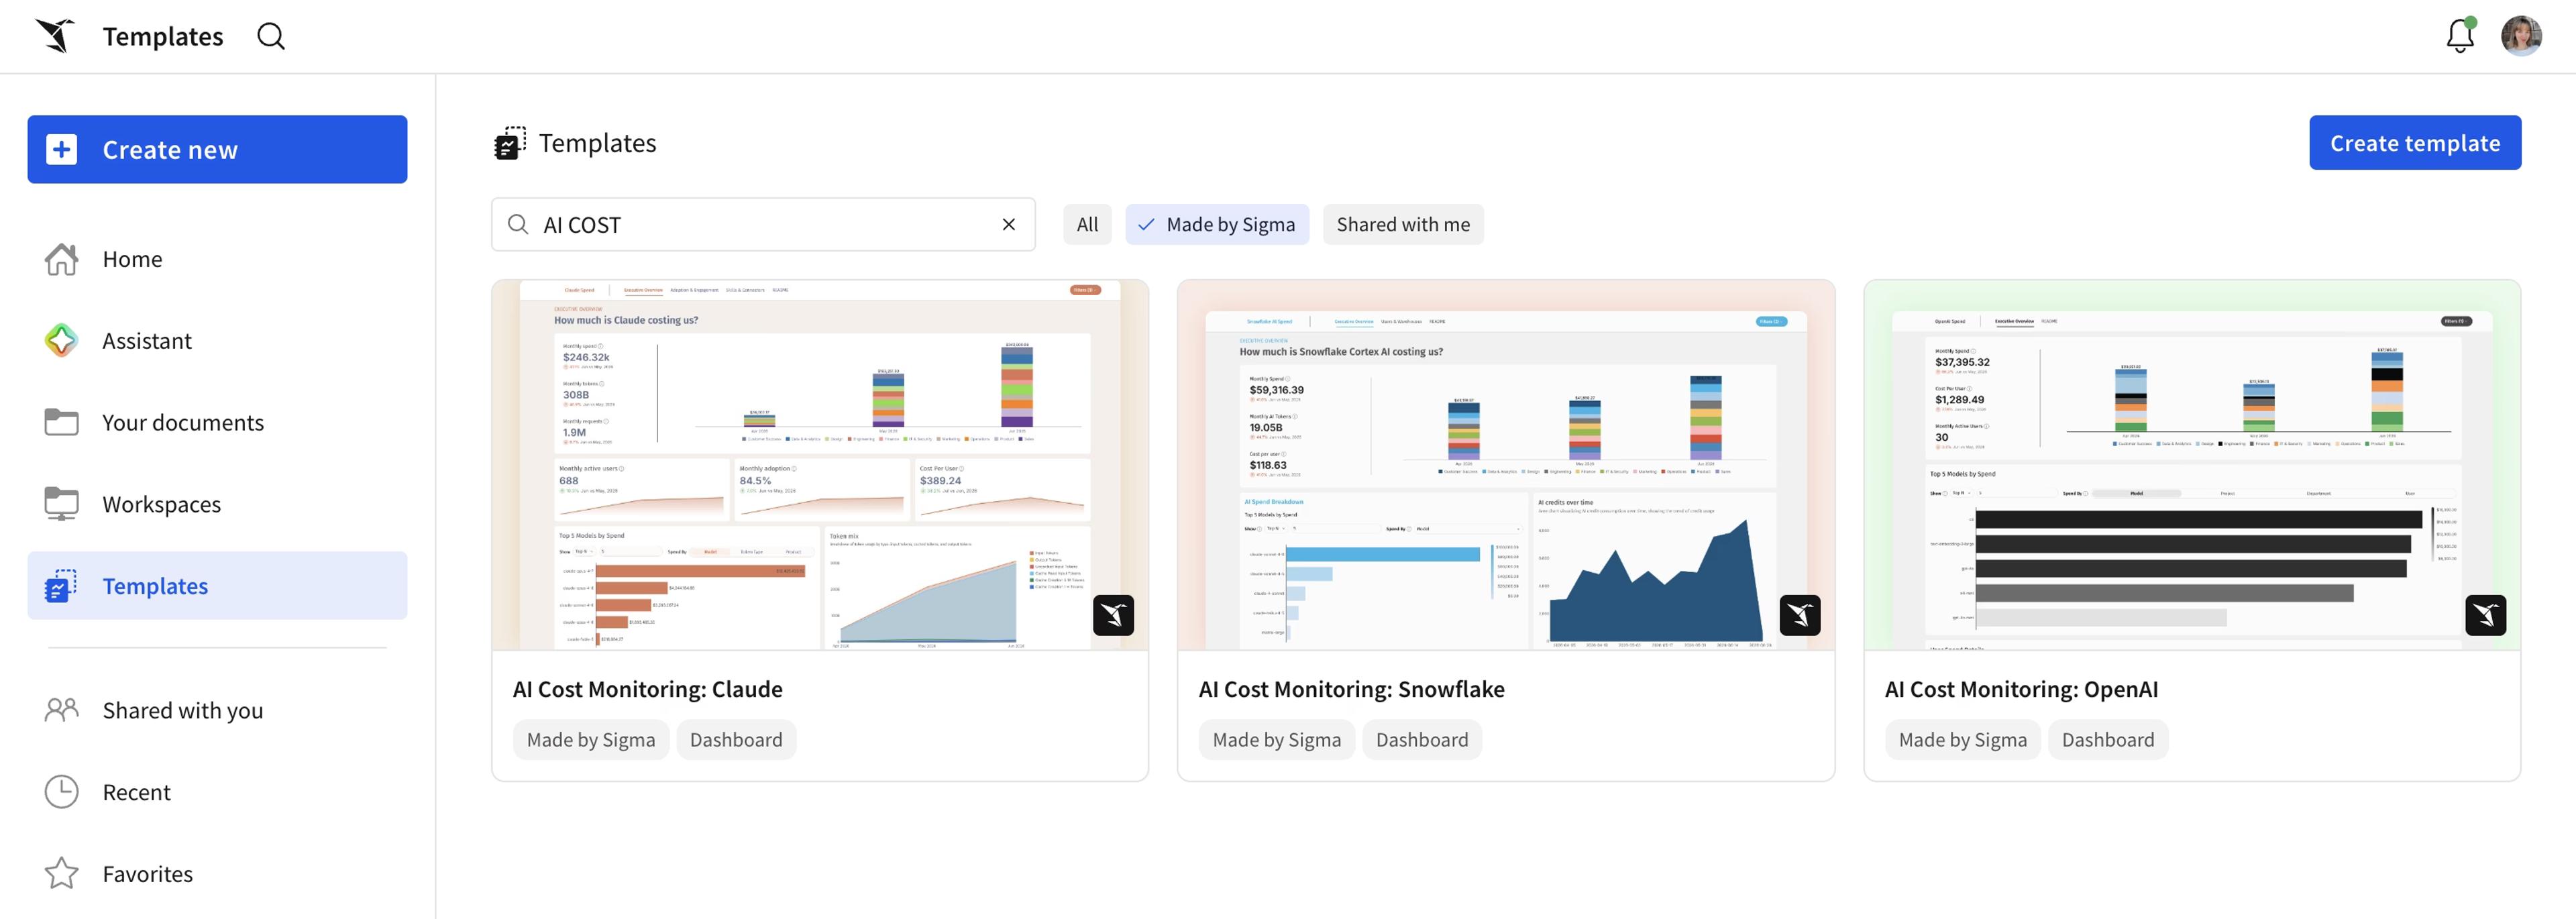Image resolution: width=2576 pixels, height=919 pixels.
Task: Select Templates in sidebar
Action: point(217,586)
